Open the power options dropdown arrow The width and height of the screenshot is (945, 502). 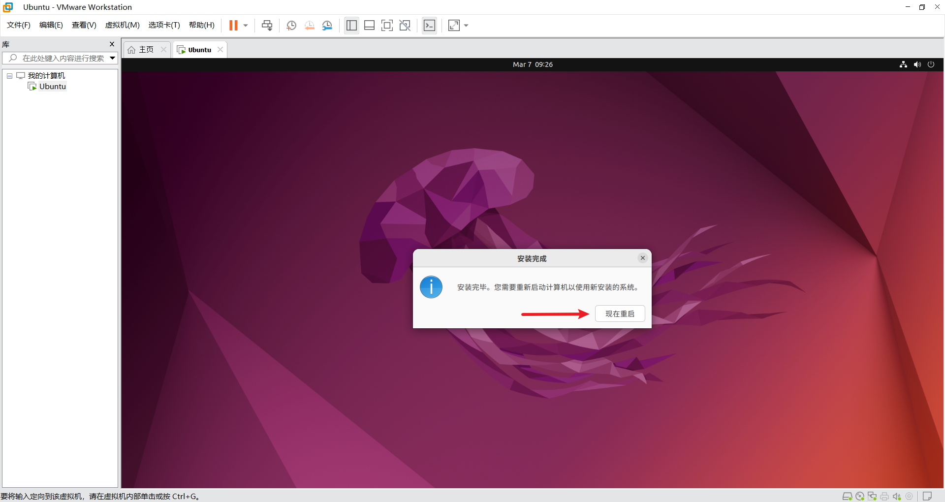coord(246,26)
